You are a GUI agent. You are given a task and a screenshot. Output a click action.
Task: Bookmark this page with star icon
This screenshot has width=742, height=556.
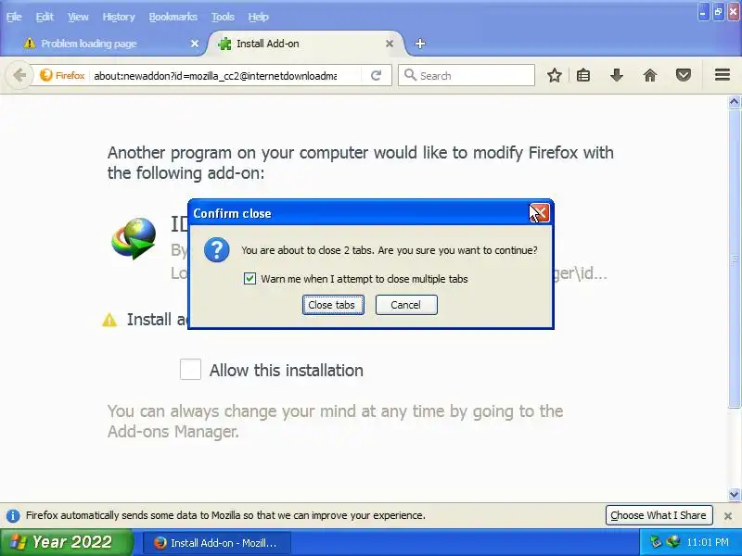click(554, 75)
